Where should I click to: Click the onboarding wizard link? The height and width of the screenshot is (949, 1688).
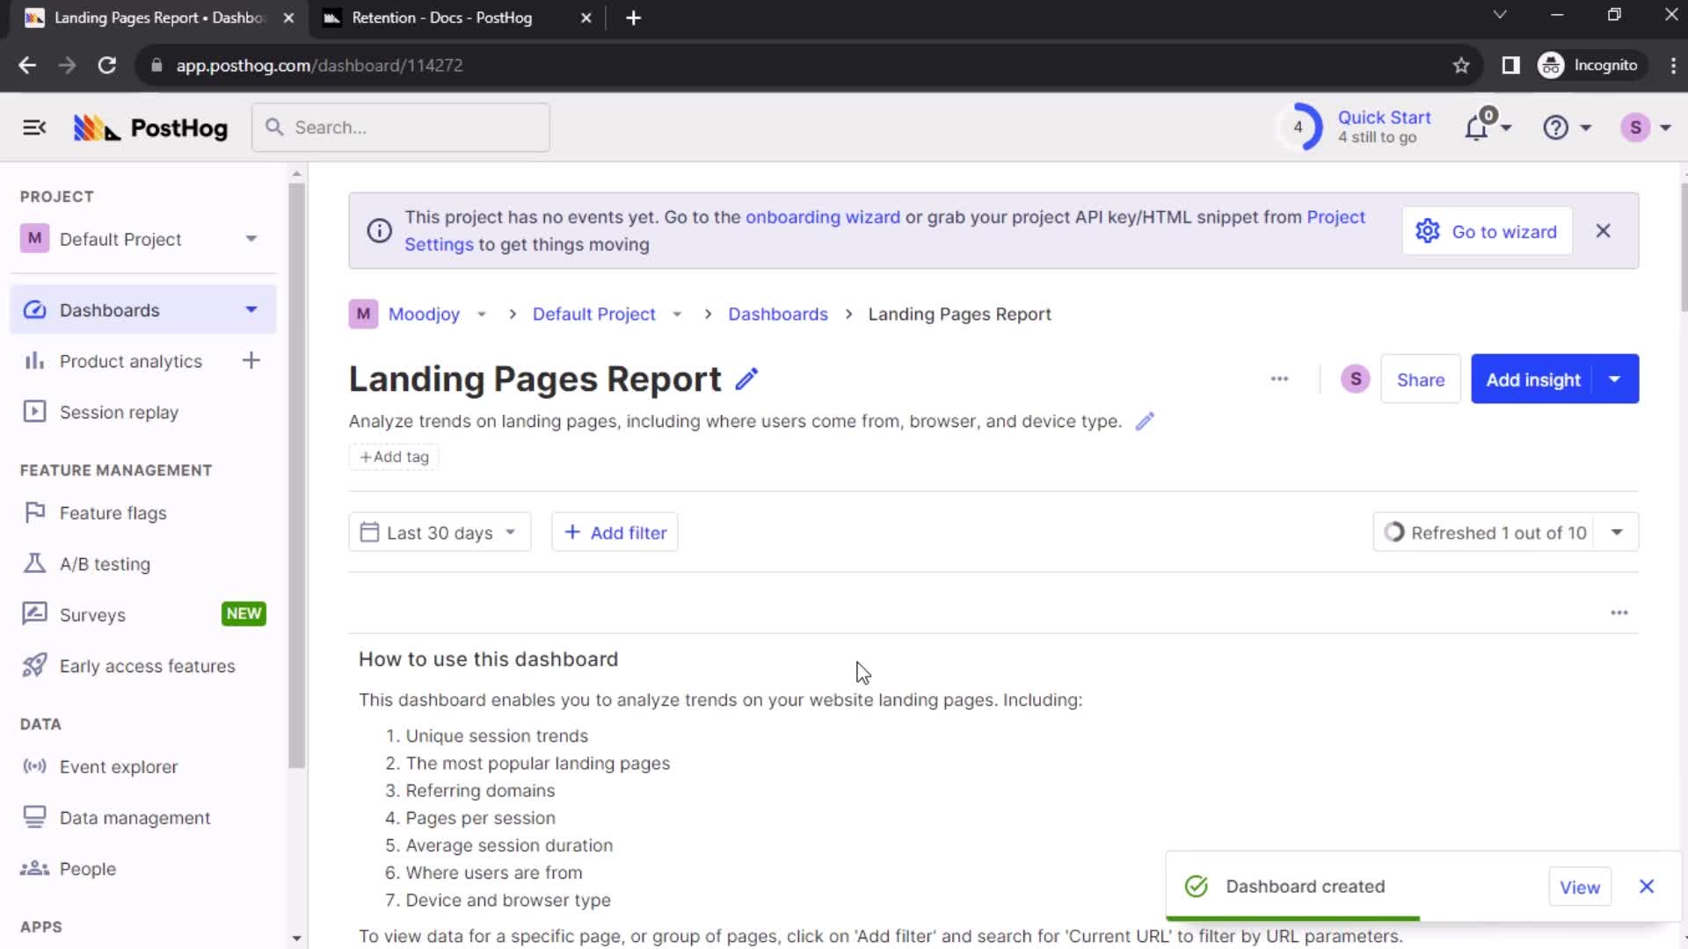point(823,217)
